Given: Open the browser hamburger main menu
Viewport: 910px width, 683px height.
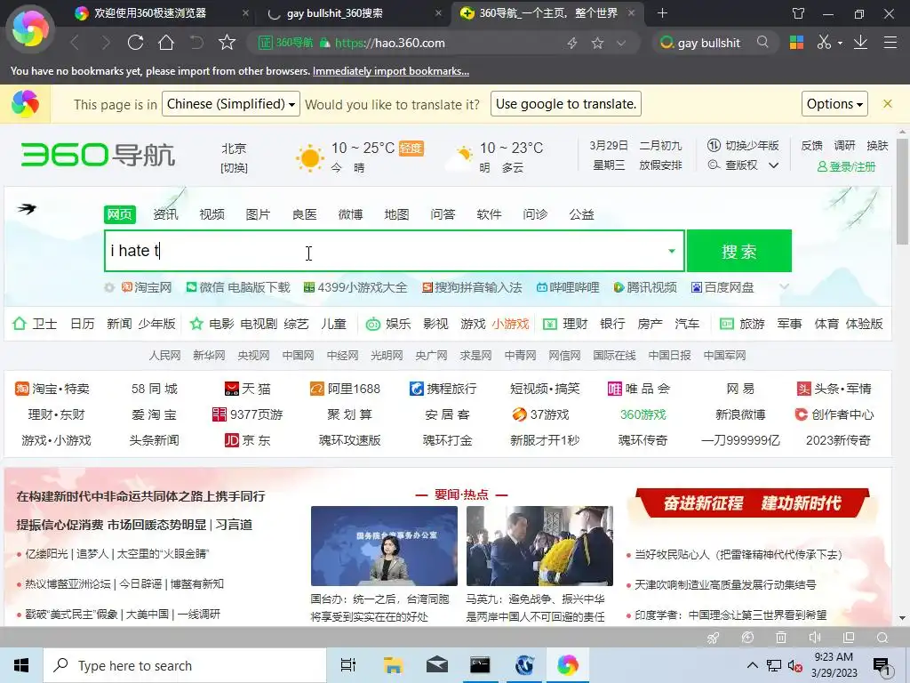Looking at the screenshot, I should (x=890, y=42).
